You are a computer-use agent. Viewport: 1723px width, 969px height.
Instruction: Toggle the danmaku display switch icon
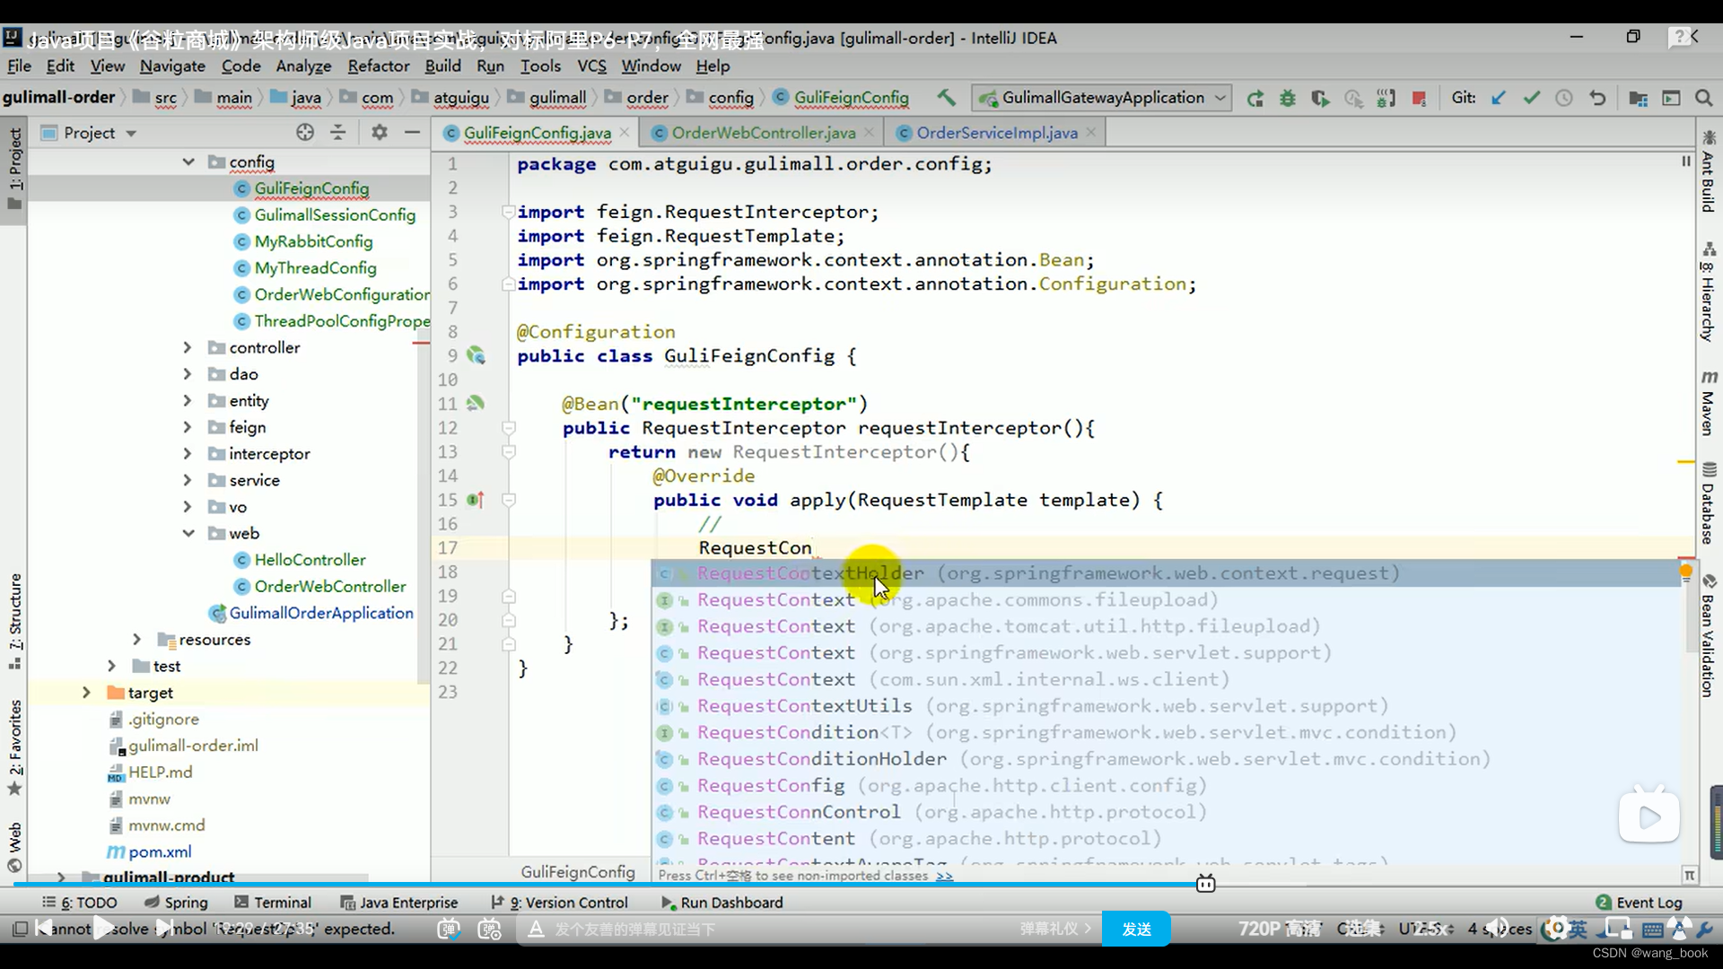tap(449, 930)
